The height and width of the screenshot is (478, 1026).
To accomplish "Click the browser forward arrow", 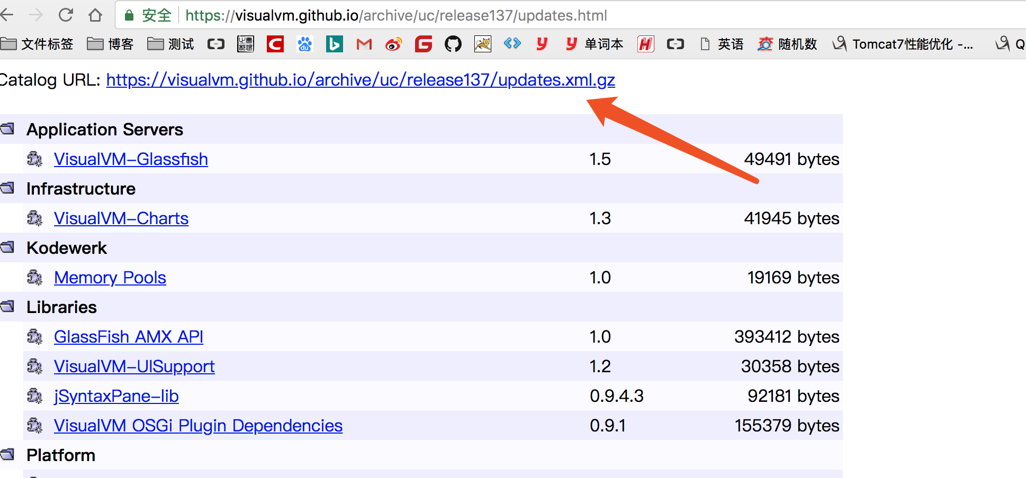I will point(36,15).
